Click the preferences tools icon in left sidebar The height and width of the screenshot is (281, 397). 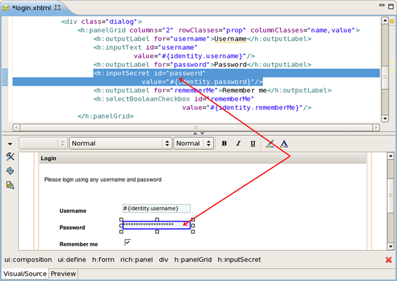click(x=10, y=157)
